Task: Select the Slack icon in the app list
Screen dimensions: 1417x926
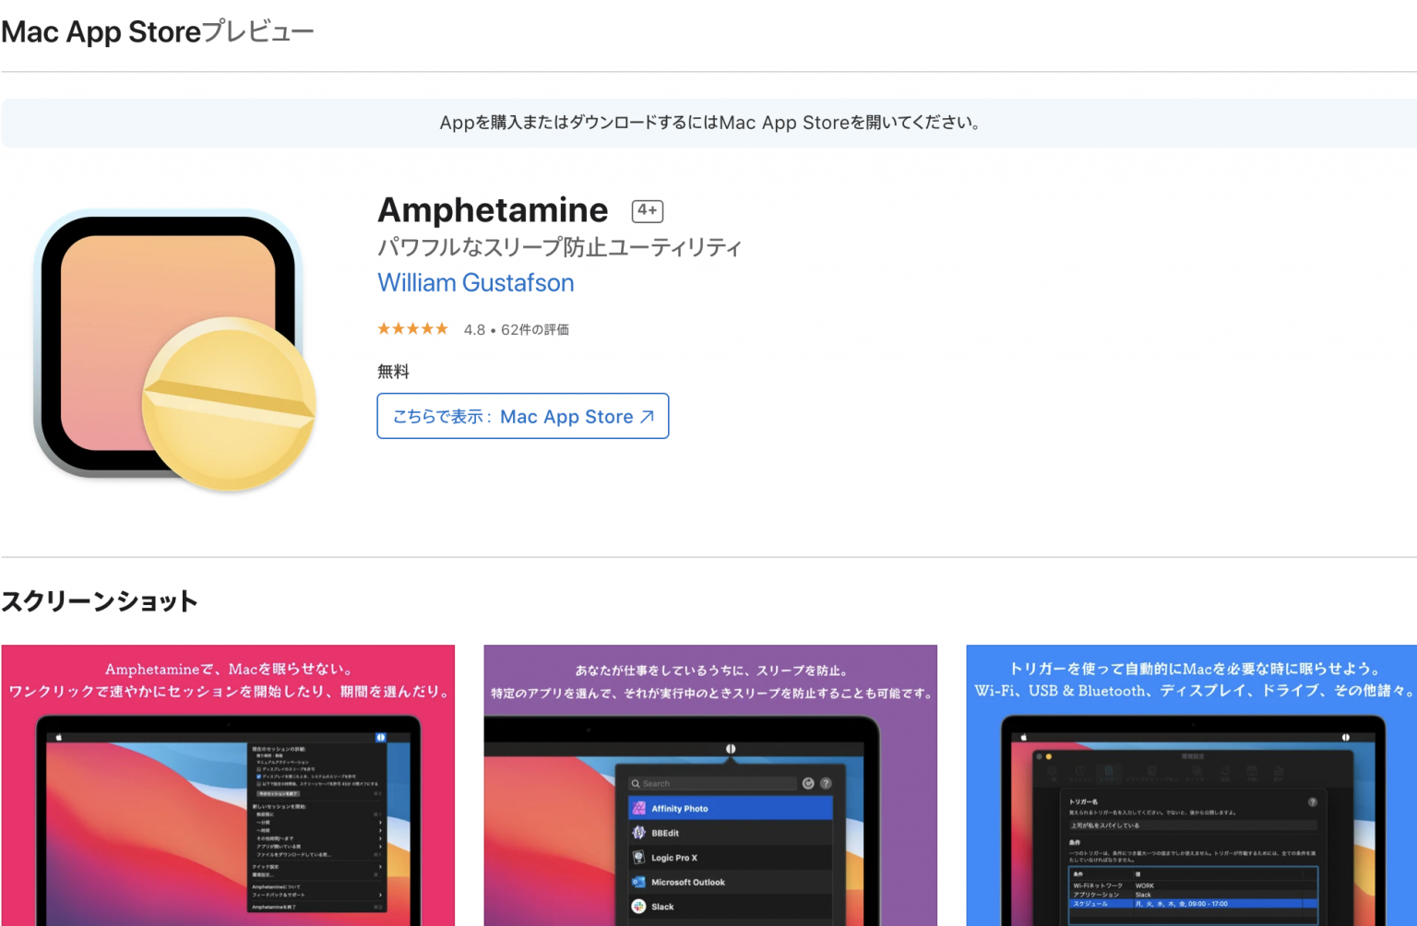Action: pos(639,907)
